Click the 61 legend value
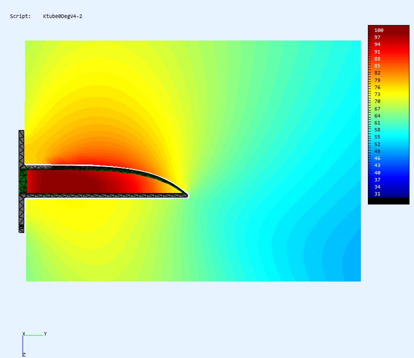This screenshot has width=414, height=358. pyautogui.click(x=377, y=123)
